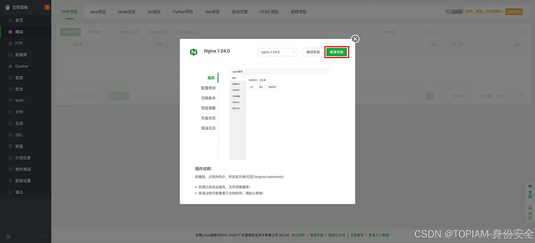This screenshot has width=535, height=243.
Task: Click the 插件说明 heading text
Action: 204,169
